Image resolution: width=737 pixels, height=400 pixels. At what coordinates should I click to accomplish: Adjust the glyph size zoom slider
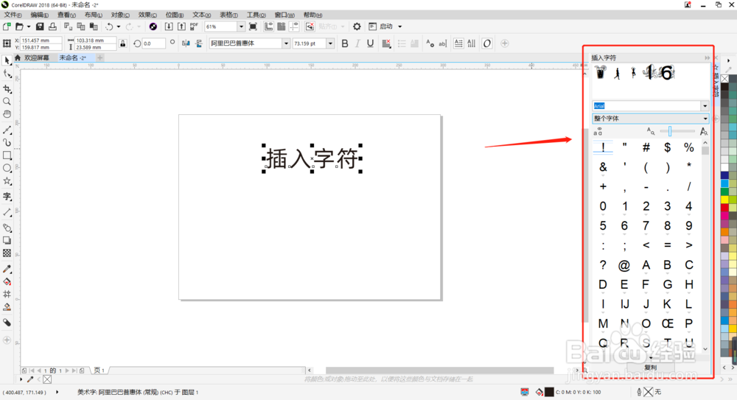point(670,132)
